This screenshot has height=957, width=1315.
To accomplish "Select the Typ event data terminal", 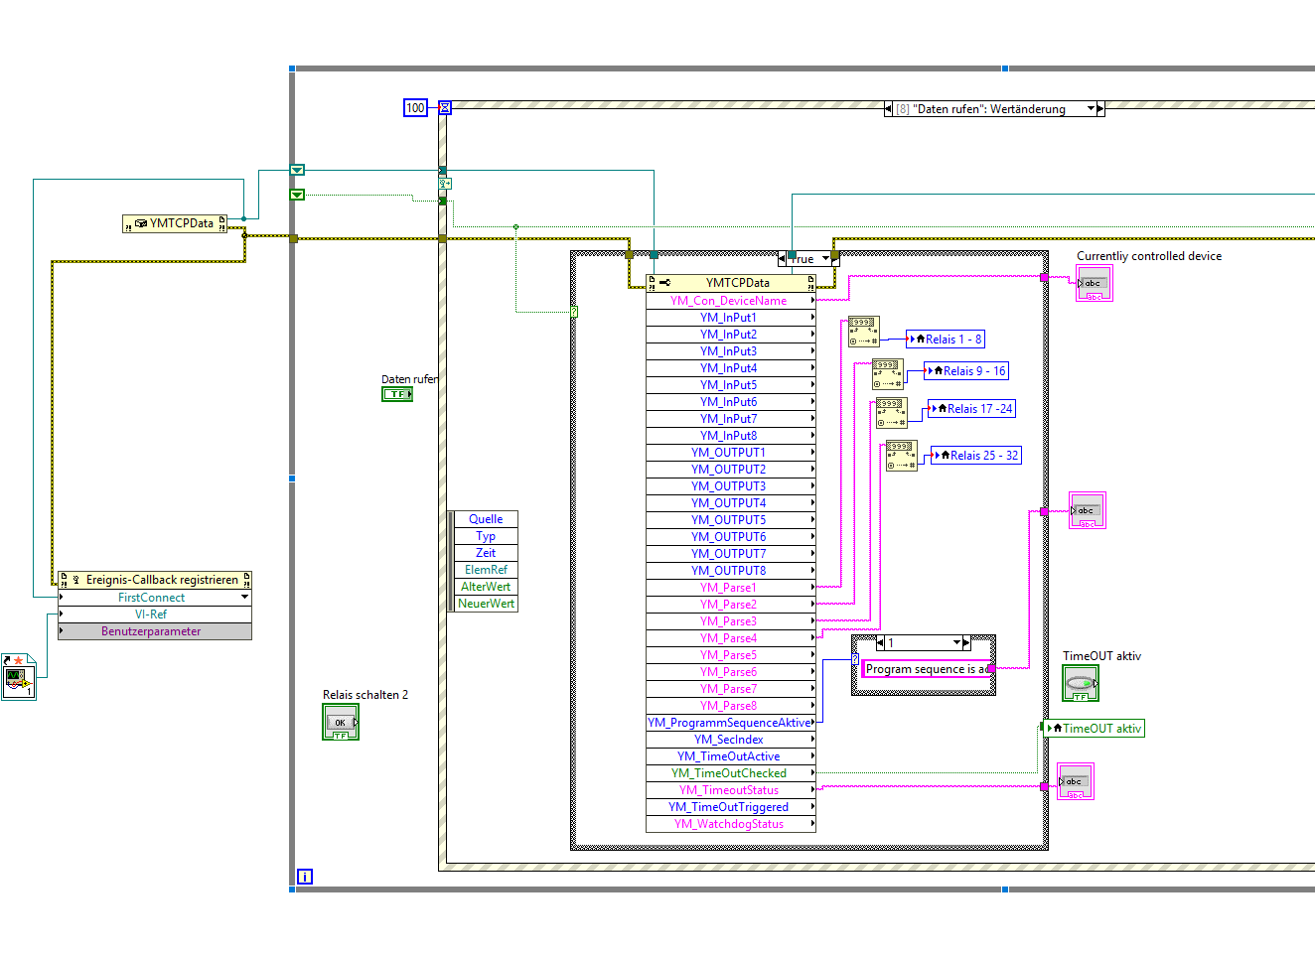I will click(x=486, y=536).
